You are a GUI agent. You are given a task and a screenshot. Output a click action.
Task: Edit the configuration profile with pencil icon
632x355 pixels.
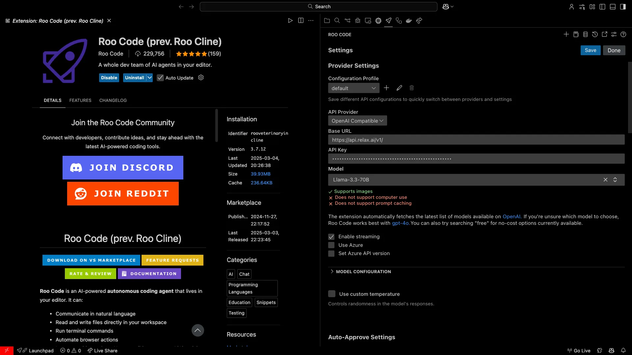pos(399,88)
